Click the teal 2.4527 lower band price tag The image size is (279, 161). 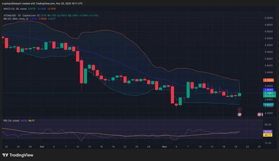(270, 105)
